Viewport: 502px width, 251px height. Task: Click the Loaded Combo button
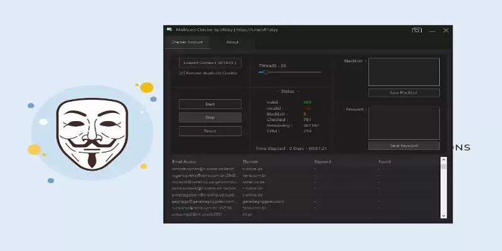tap(210, 63)
